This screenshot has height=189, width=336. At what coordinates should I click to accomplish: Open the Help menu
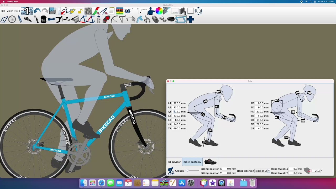point(17,11)
